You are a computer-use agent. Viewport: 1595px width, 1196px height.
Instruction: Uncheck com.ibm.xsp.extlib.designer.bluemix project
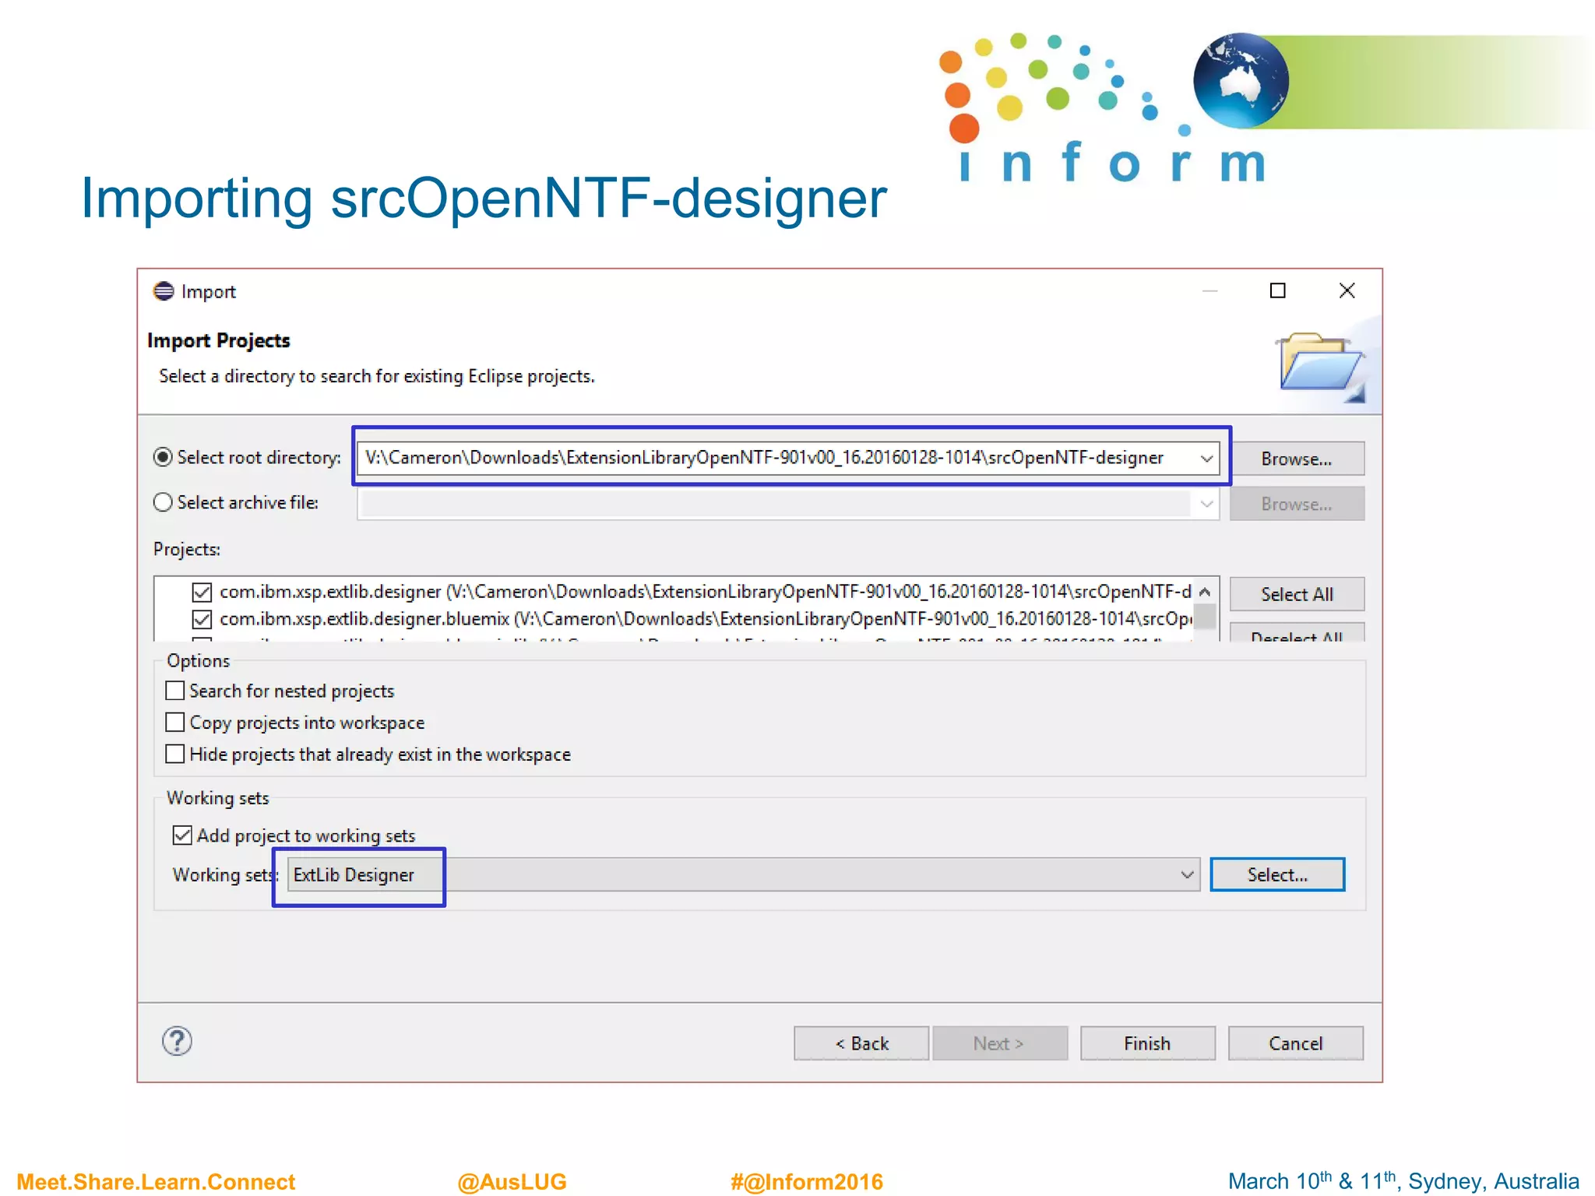pyautogui.click(x=202, y=620)
